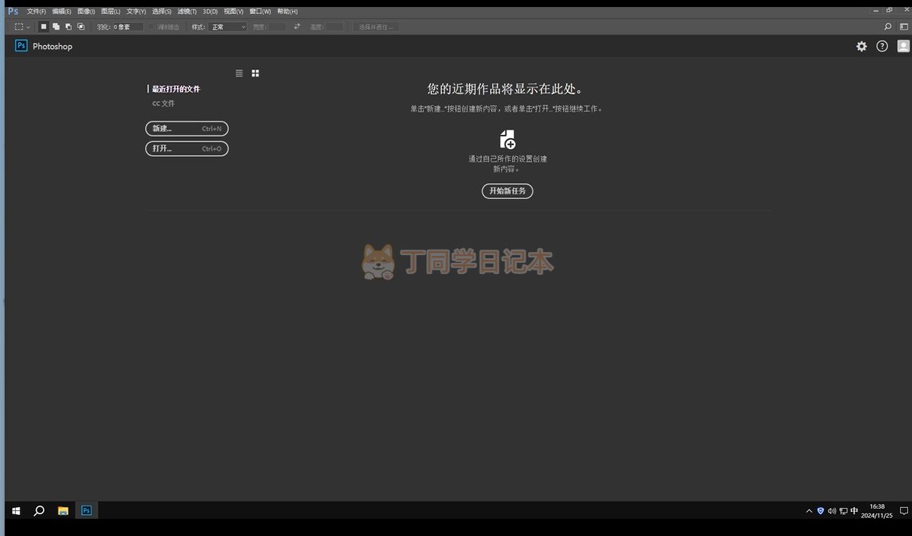Click the 宽度 width input field
Screen dimensions: 912x536
[x=276, y=27]
